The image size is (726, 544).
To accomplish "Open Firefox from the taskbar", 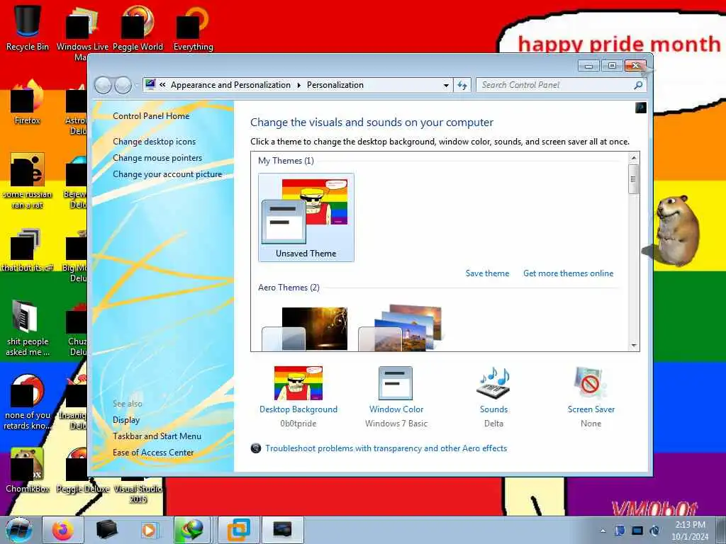I will tap(63, 530).
